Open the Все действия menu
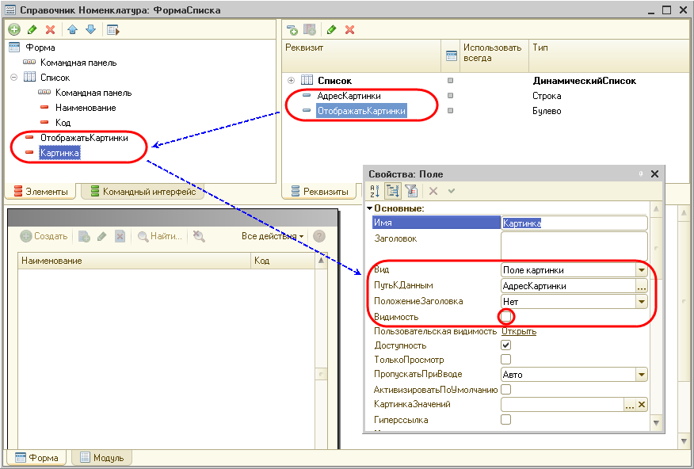 click(273, 236)
